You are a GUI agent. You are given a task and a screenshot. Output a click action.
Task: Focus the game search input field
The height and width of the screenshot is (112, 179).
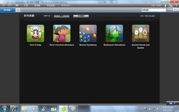pyautogui.click(x=153, y=10)
